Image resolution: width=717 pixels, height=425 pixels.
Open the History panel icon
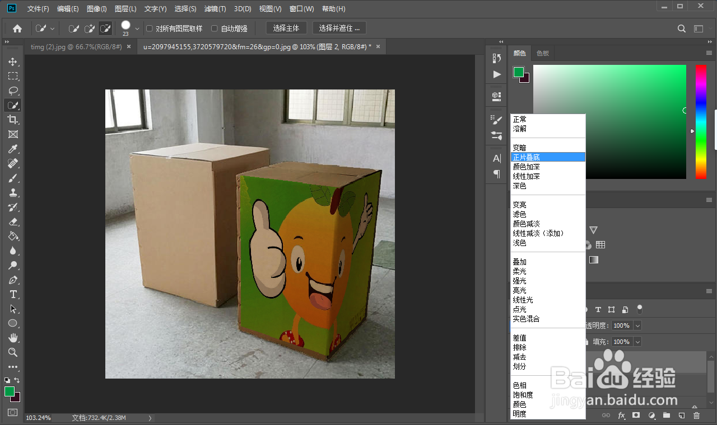click(496, 58)
